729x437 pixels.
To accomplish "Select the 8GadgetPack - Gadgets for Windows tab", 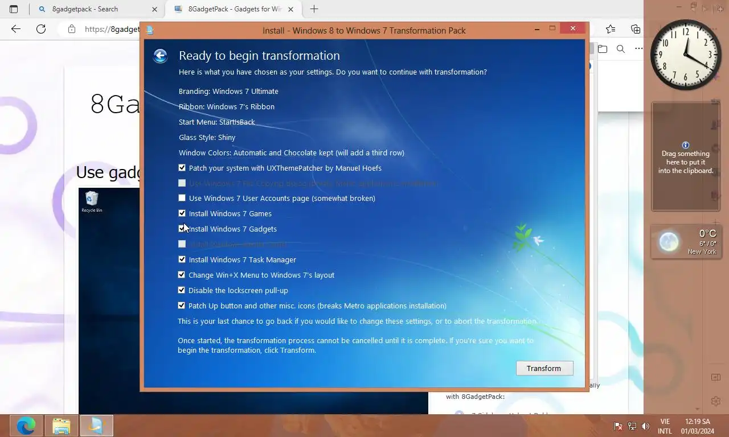I will click(x=232, y=9).
